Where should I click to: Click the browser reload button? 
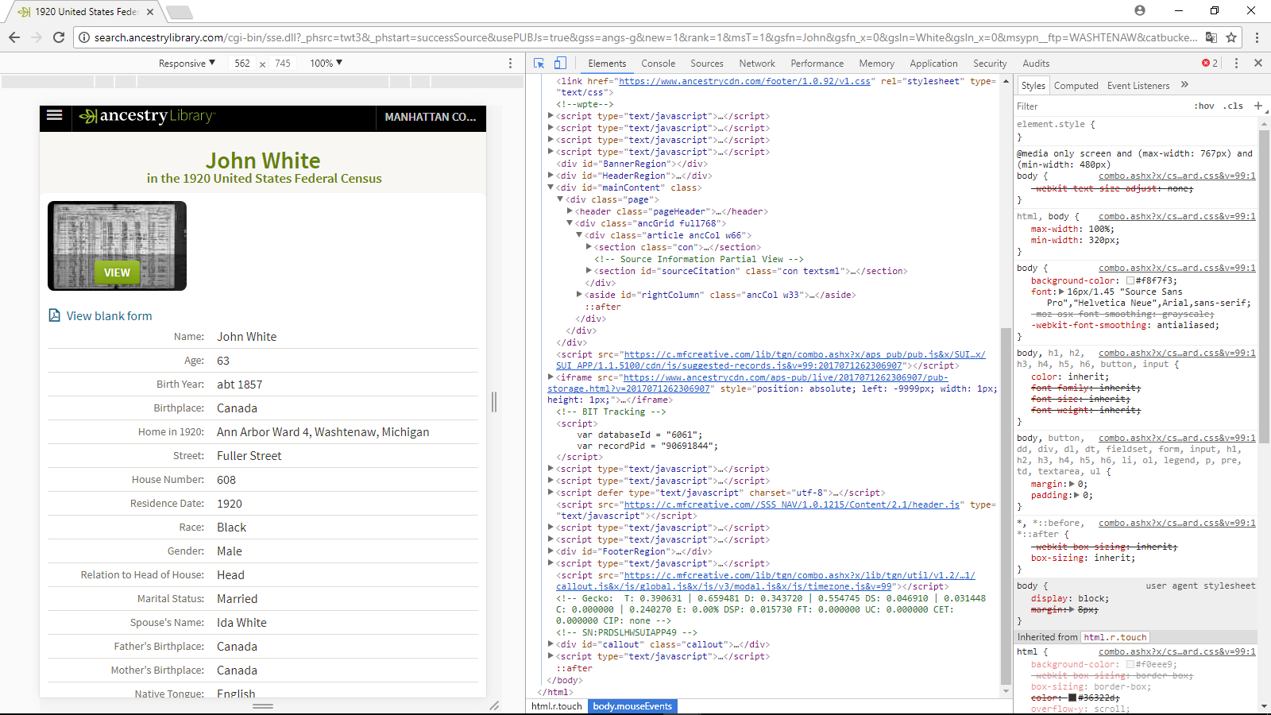pyautogui.click(x=59, y=37)
